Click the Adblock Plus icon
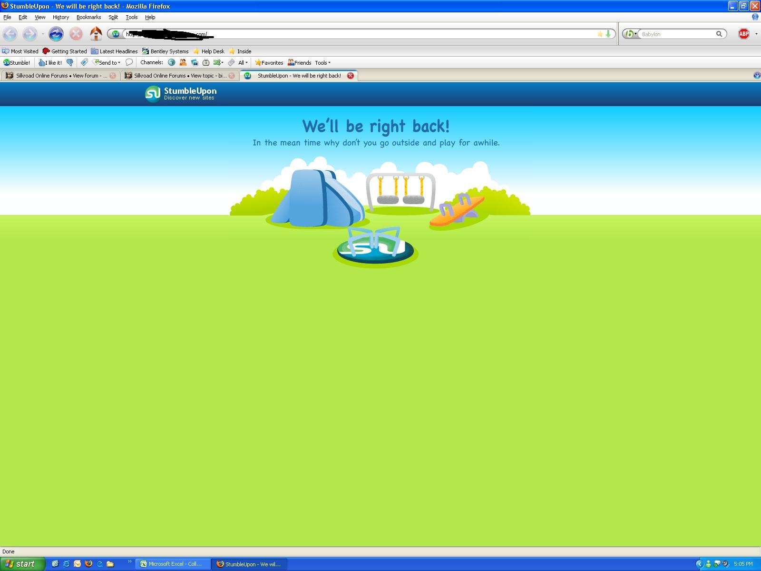The image size is (761, 571). pos(744,34)
